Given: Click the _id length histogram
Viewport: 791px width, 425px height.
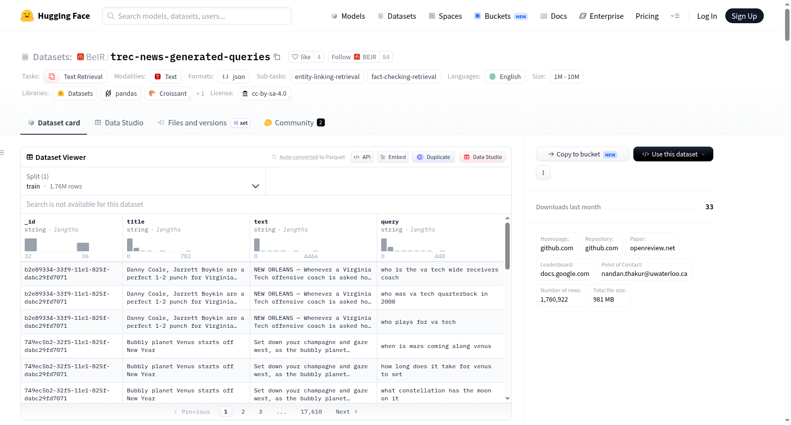Looking at the screenshot, I should (57, 245).
